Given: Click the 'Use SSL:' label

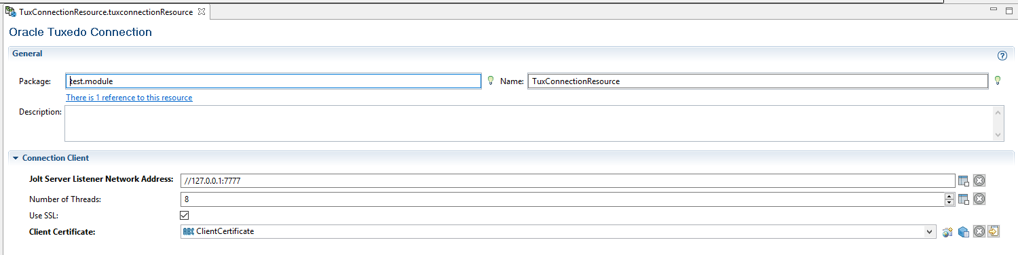Looking at the screenshot, I should (44, 216).
